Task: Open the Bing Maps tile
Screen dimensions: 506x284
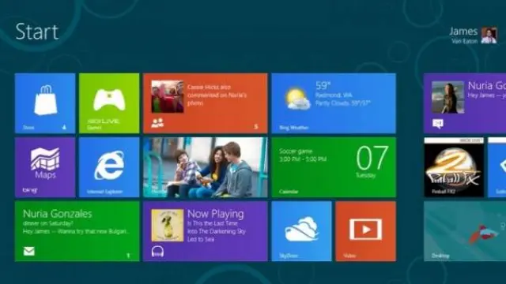Action: click(45, 167)
